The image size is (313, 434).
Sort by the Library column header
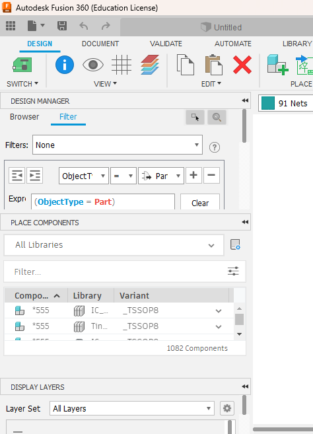[91, 295]
